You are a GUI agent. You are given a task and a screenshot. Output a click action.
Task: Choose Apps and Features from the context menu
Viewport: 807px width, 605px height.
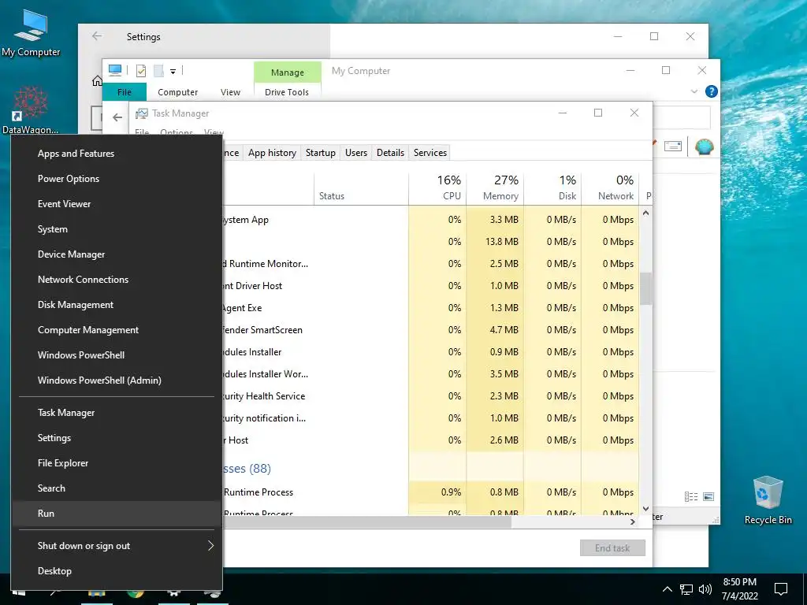[x=117, y=154]
